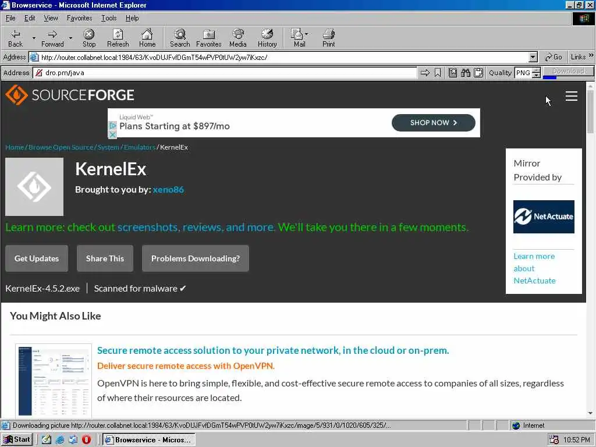
Task: Click Browse Open Source breadcrumb
Action: (61, 147)
